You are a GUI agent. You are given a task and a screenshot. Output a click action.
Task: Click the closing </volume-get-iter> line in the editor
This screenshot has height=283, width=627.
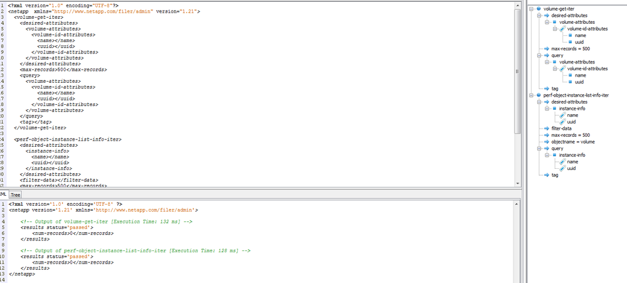tap(40, 128)
